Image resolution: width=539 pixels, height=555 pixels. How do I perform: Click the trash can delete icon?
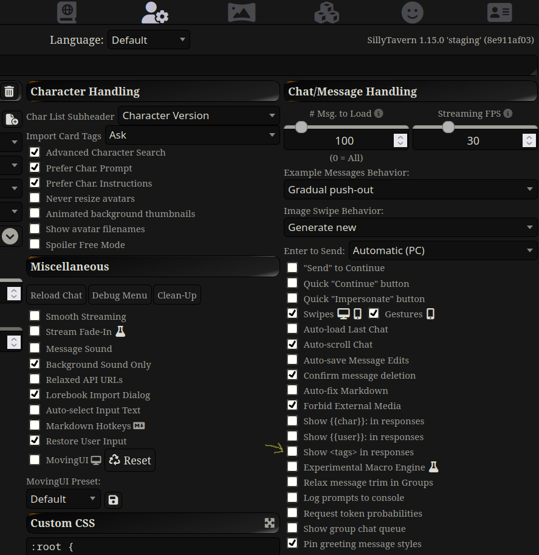pyautogui.click(x=9, y=91)
